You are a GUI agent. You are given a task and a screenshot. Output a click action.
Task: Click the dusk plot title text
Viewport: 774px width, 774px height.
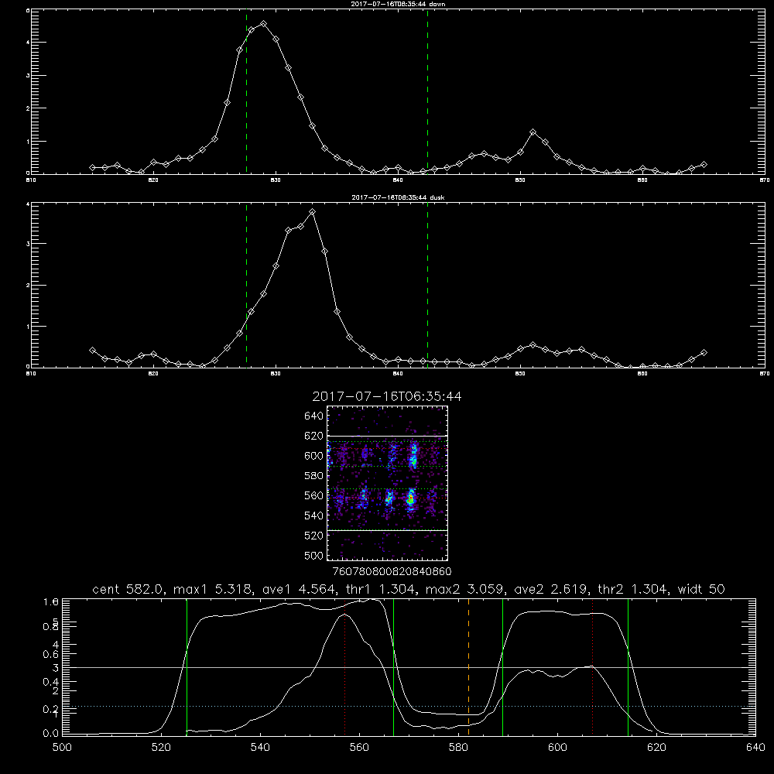point(398,197)
